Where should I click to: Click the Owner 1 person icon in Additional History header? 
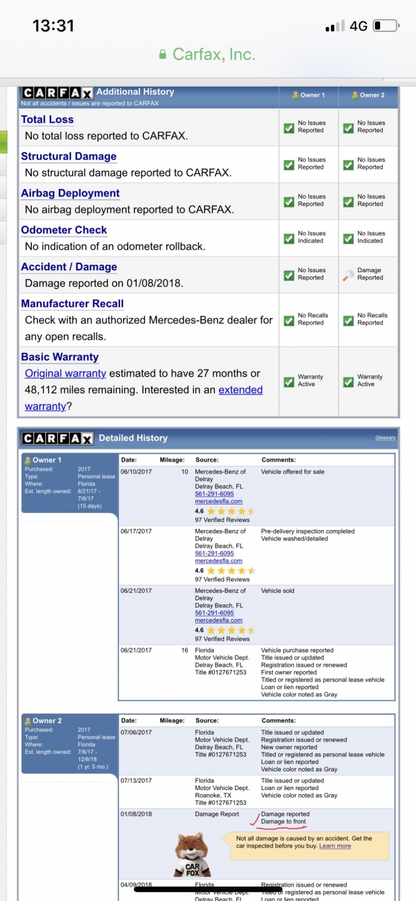(x=296, y=95)
